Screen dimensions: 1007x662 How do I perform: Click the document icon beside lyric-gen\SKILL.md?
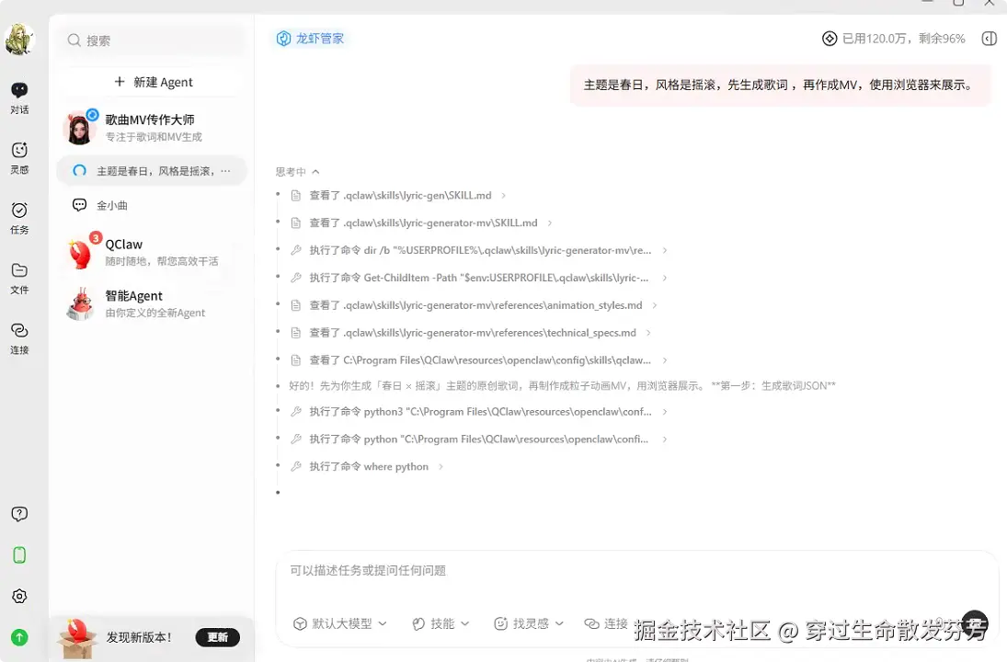pos(296,195)
